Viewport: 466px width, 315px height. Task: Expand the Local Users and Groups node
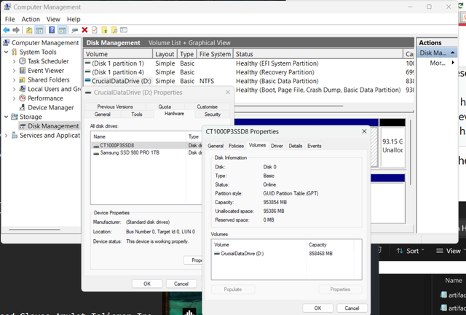[14, 89]
